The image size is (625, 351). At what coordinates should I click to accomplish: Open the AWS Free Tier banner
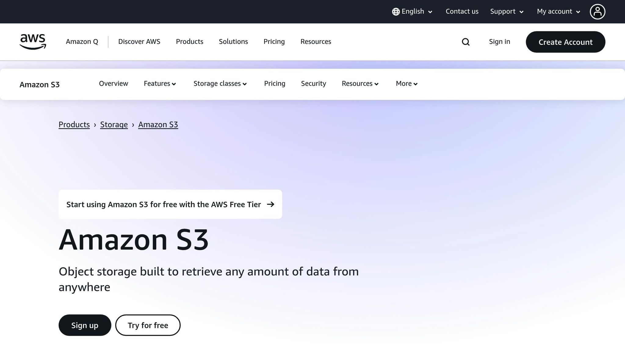pyautogui.click(x=170, y=204)
